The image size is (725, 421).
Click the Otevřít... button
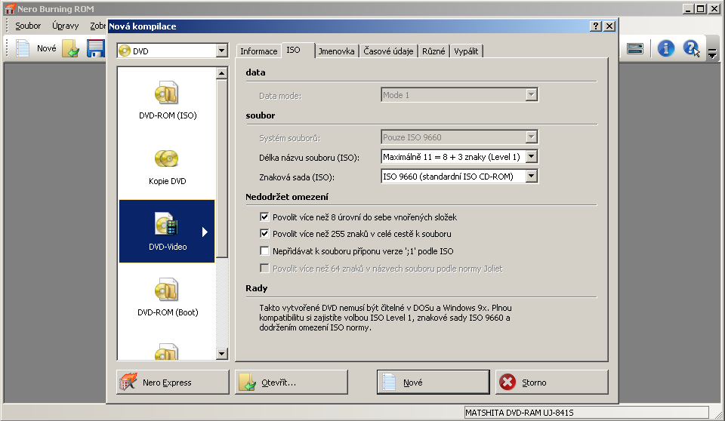(x=292, y=383)
